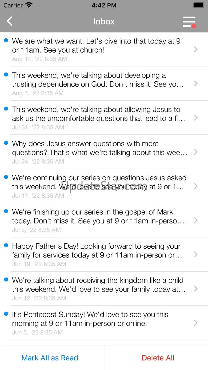Tap the battery indicator icon

pos(199,5)
